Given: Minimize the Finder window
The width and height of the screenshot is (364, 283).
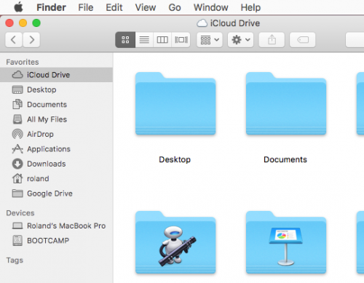Looking at the screenshot, I should tap(23, 23).
